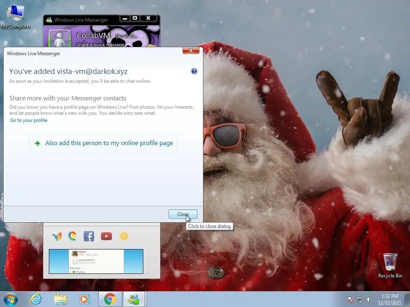410x307 pixels.
Task: Open the sun weather icon in Messenger
Action: tap(124, 236)
